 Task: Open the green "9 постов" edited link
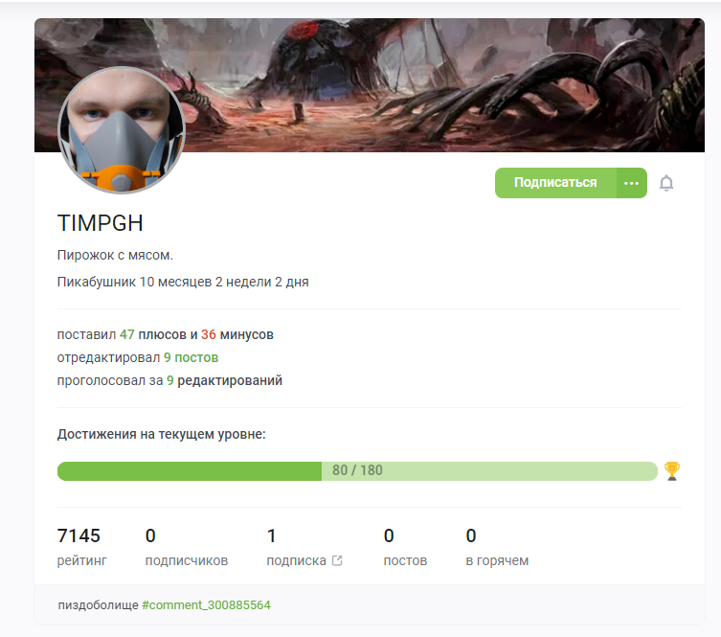tap(191, 357)
